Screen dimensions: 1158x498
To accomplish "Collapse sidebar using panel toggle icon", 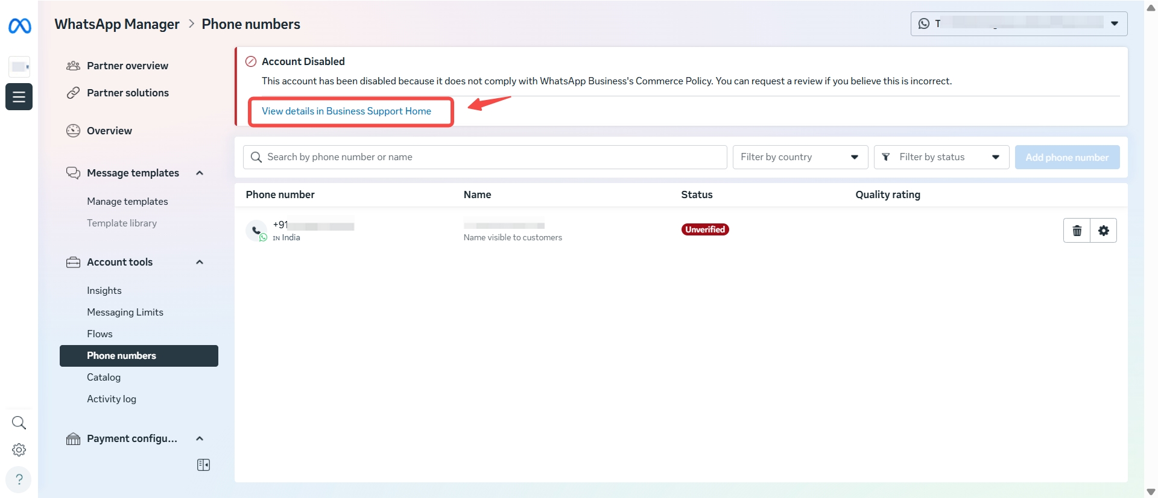I will (203, 465).
